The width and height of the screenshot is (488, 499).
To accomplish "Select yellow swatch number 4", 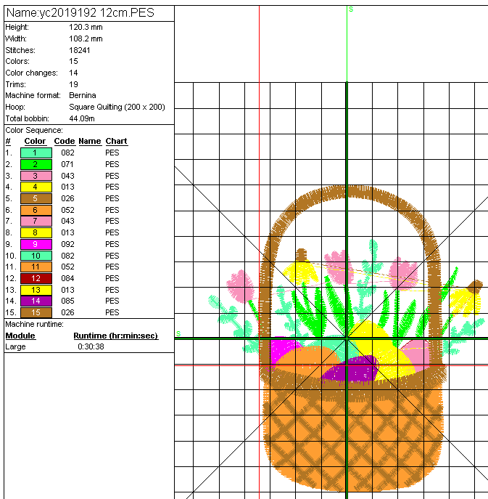I will click(36, 187).
